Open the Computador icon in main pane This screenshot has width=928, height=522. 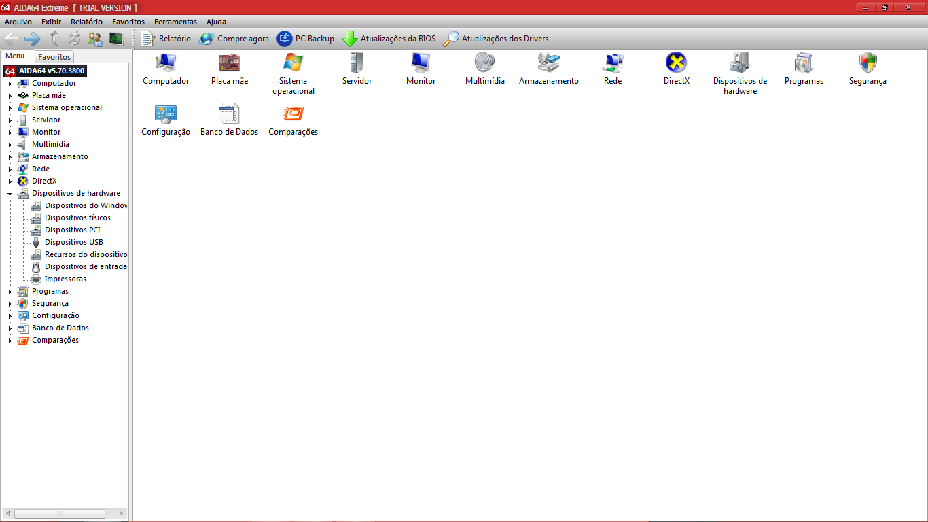166,69
